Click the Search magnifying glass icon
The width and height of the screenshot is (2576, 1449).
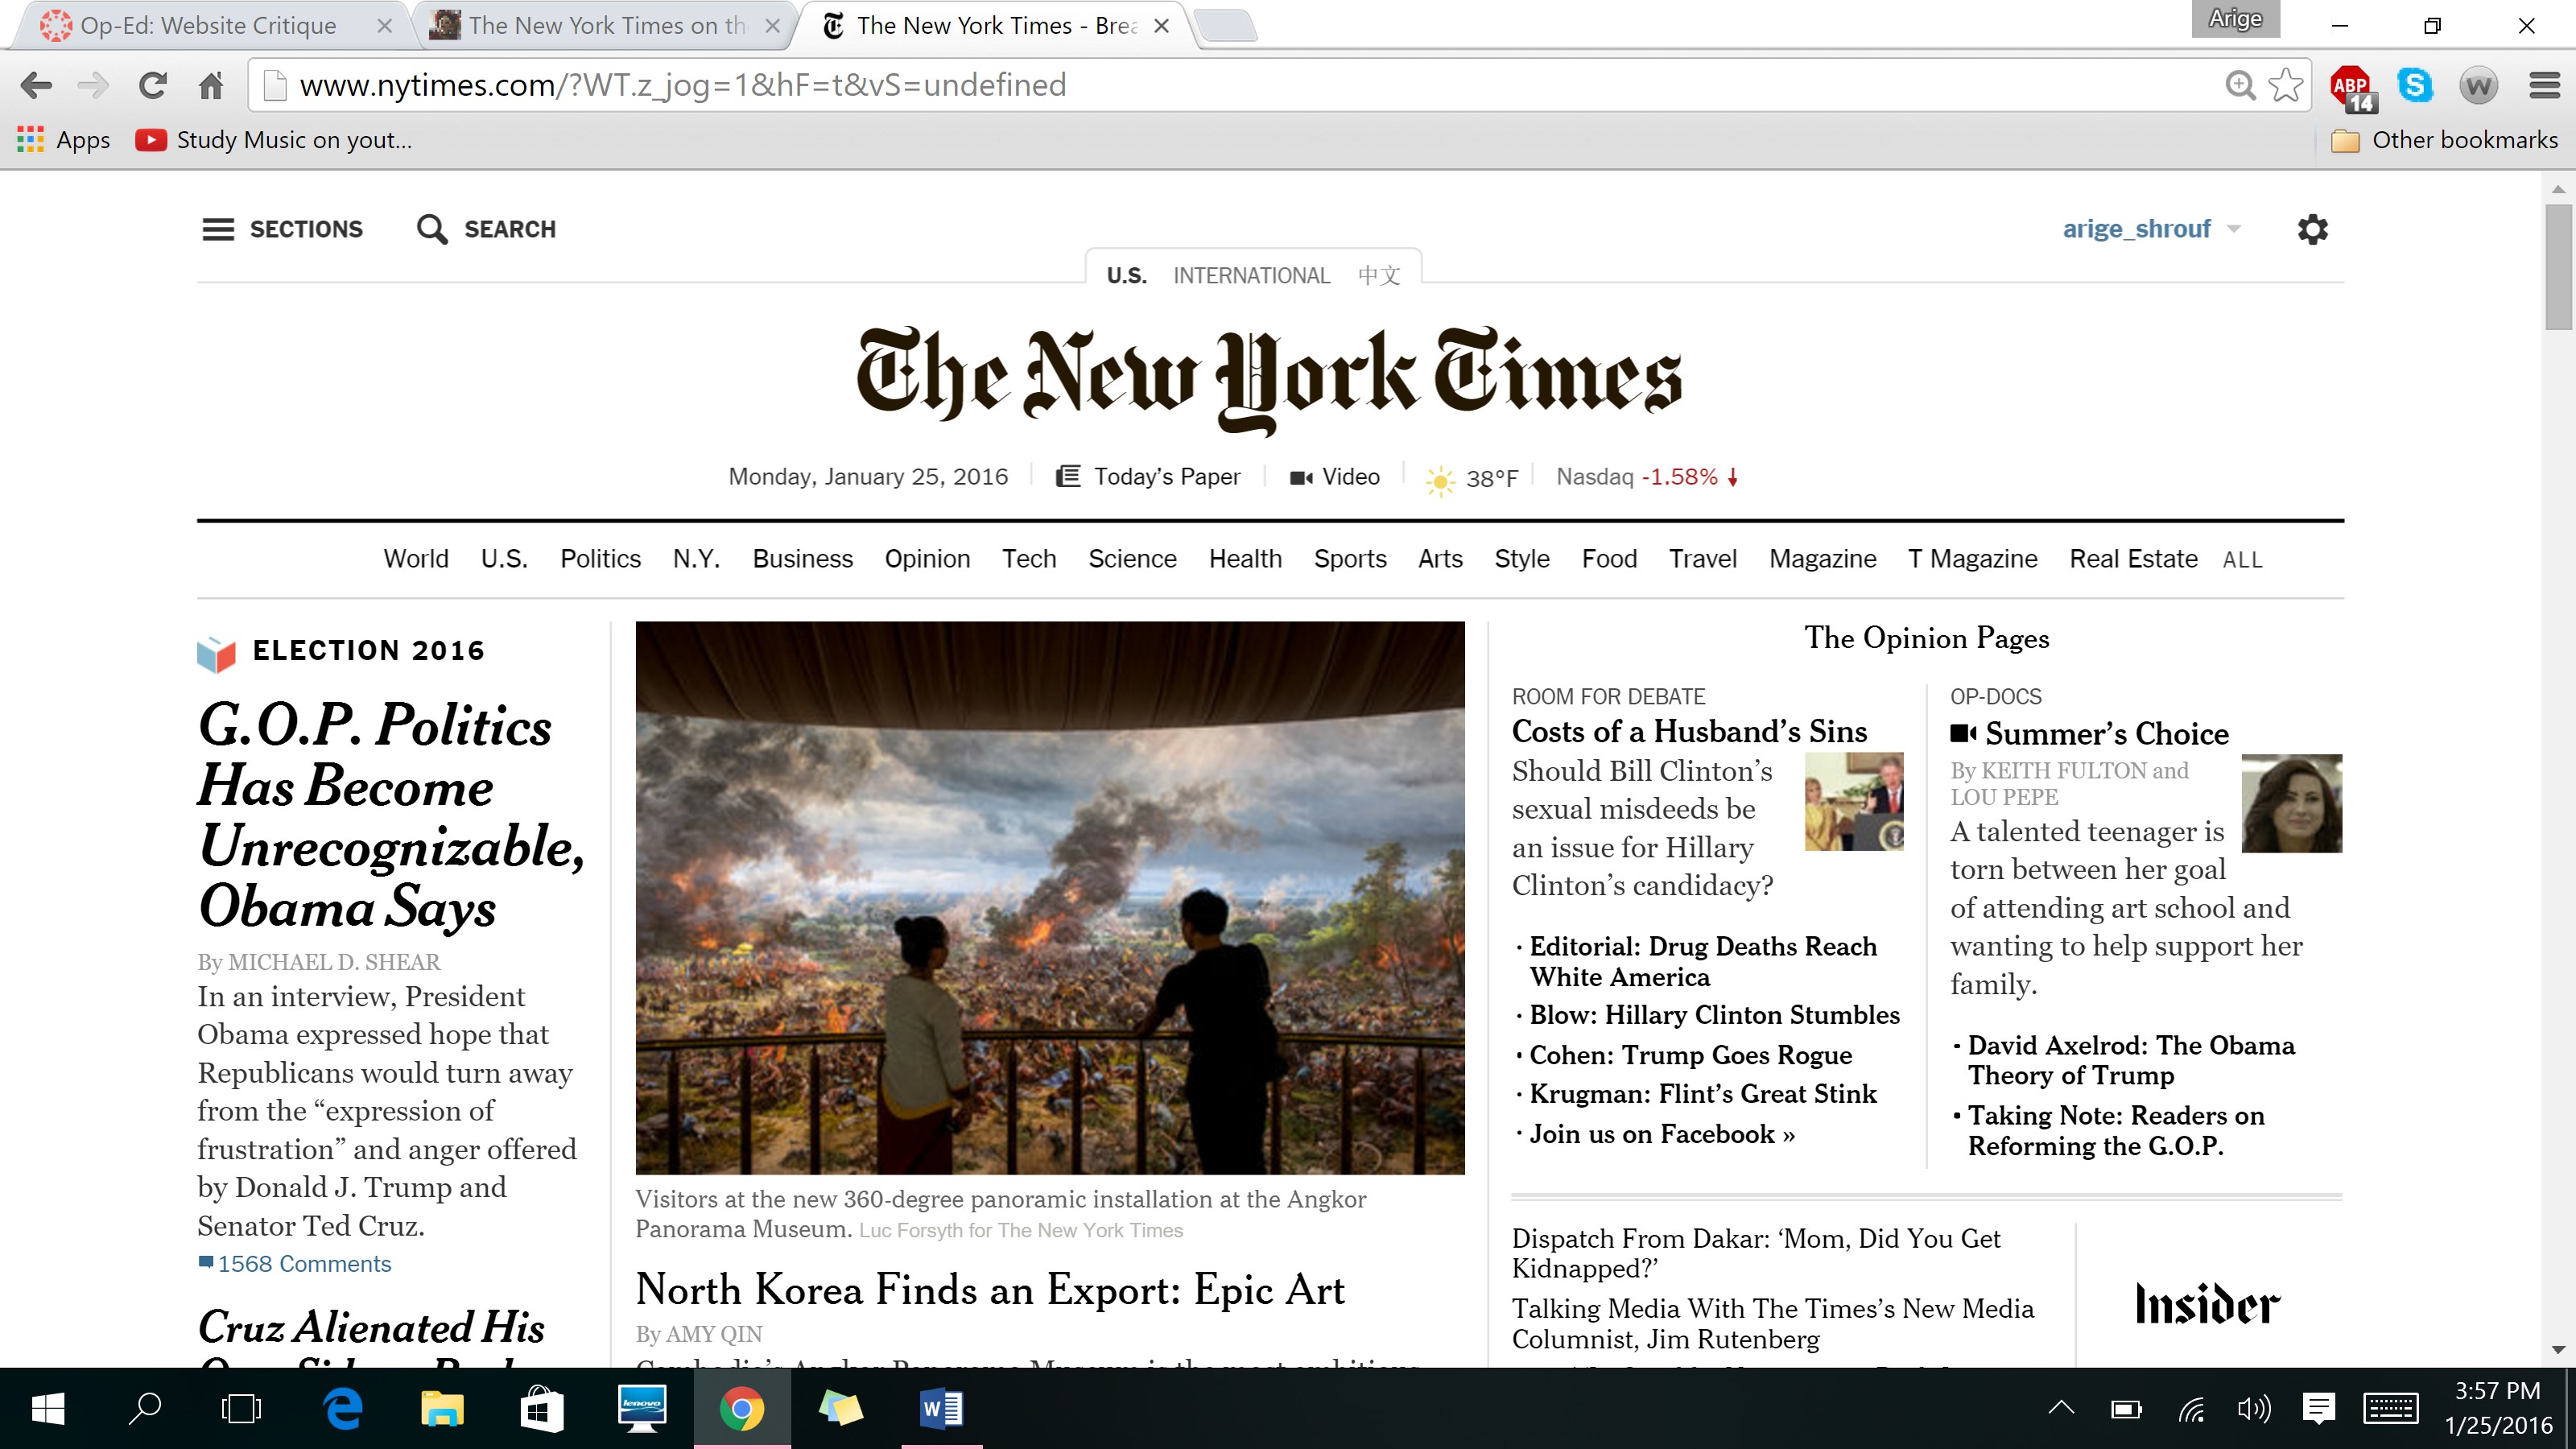point(432,229)
